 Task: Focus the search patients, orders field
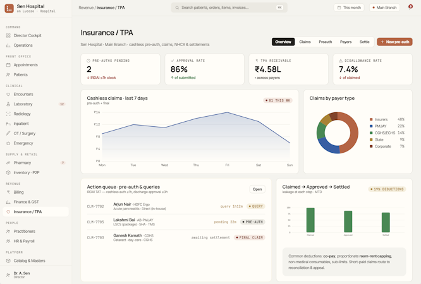pyautogui.click(x=229, y=8)
